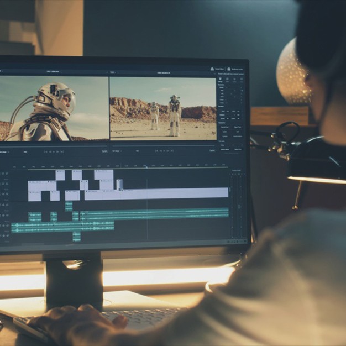Click the timeline playhead marker on the ruler
Viewport: 346px width, 346px height.
click(x=146, y=167)
